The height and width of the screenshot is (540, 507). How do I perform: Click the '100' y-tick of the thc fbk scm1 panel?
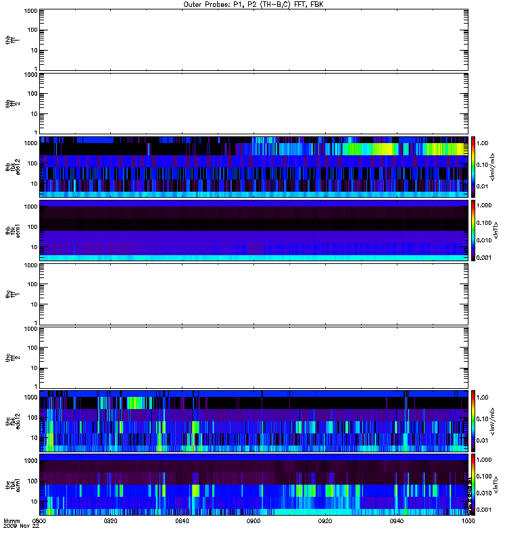click(32, 481)
